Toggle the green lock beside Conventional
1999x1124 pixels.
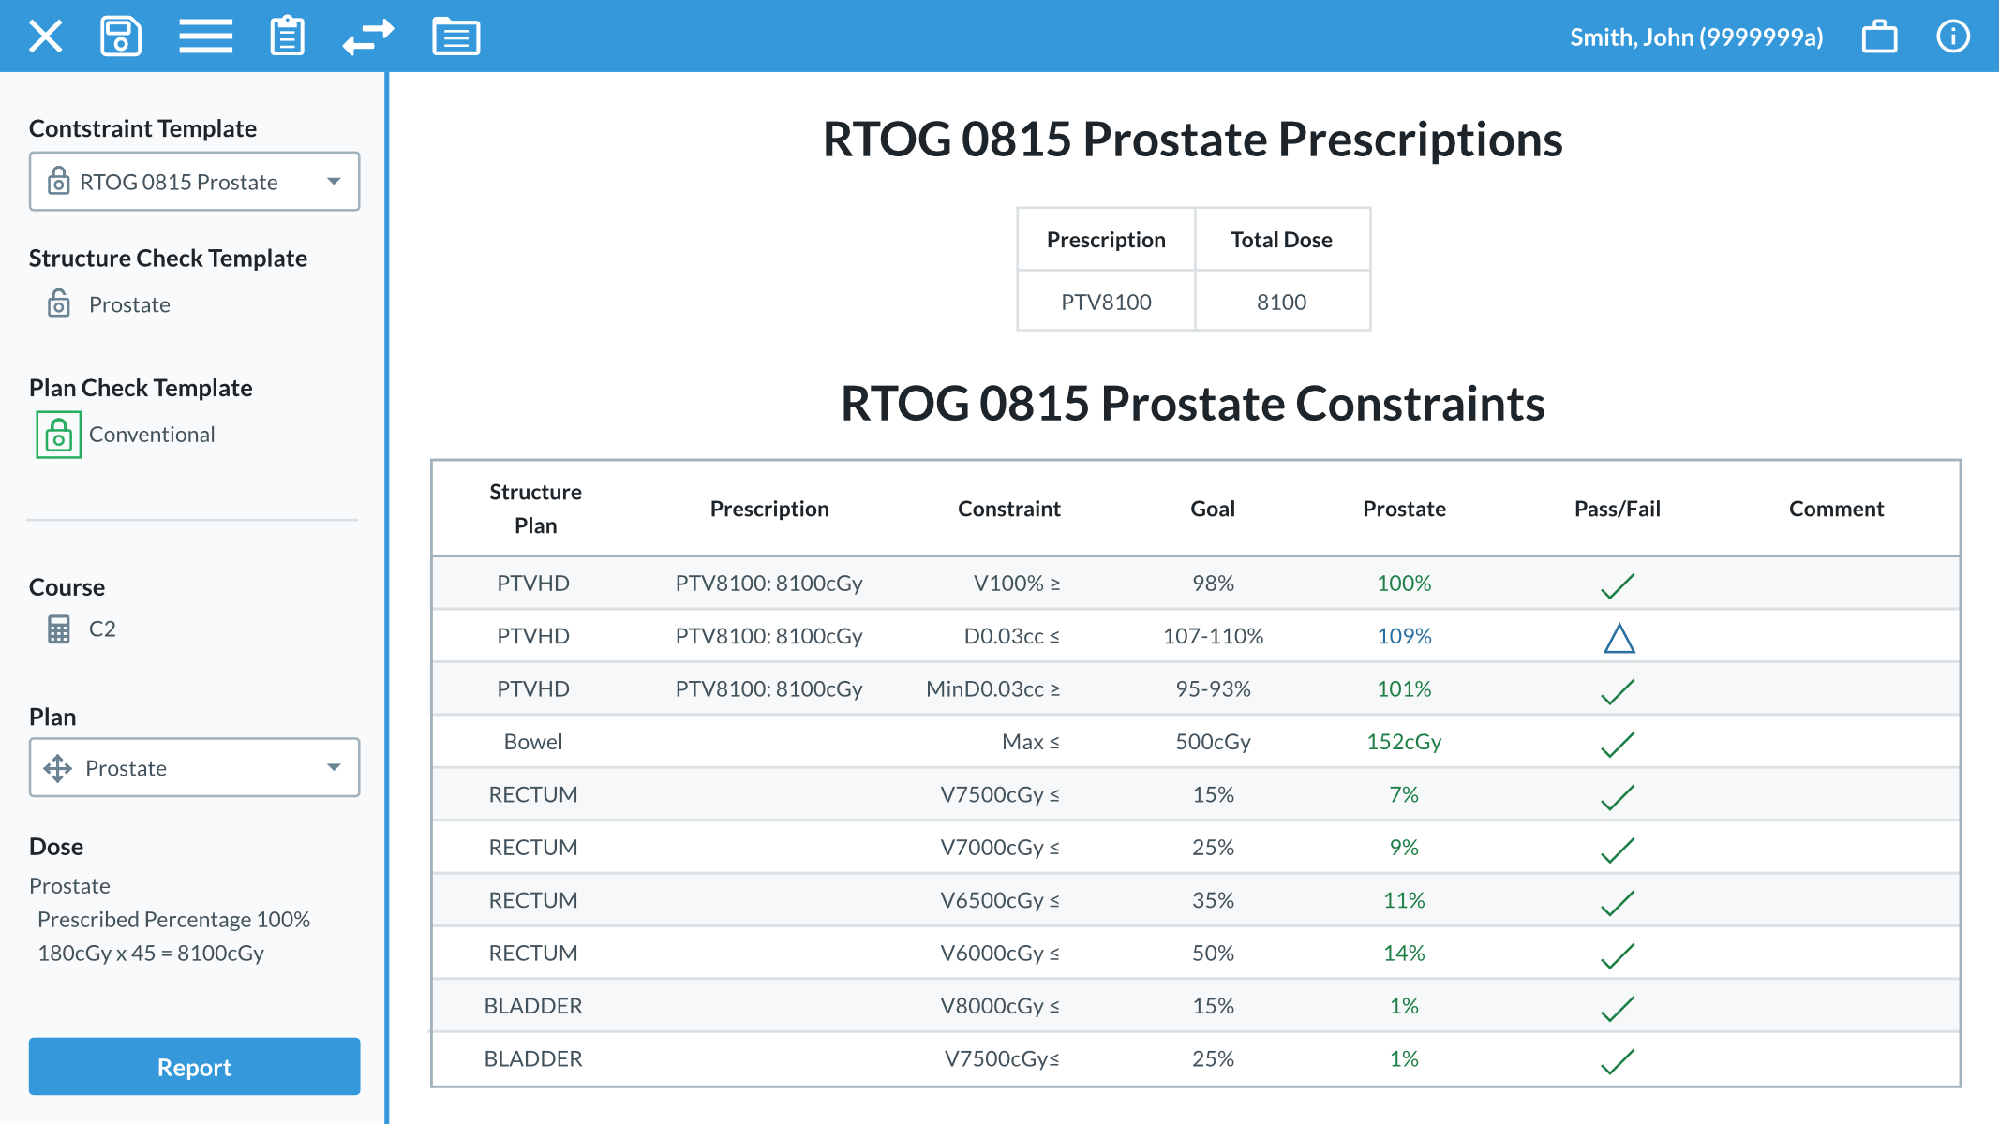[59, 435]
